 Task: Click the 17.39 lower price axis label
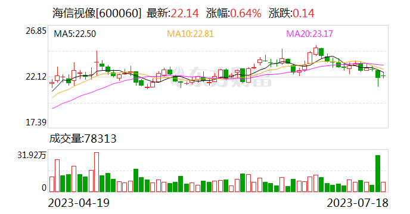tap(36, 122)
